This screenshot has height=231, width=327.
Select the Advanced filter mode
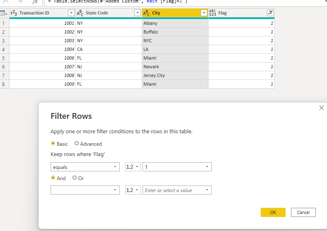[77, 144]
